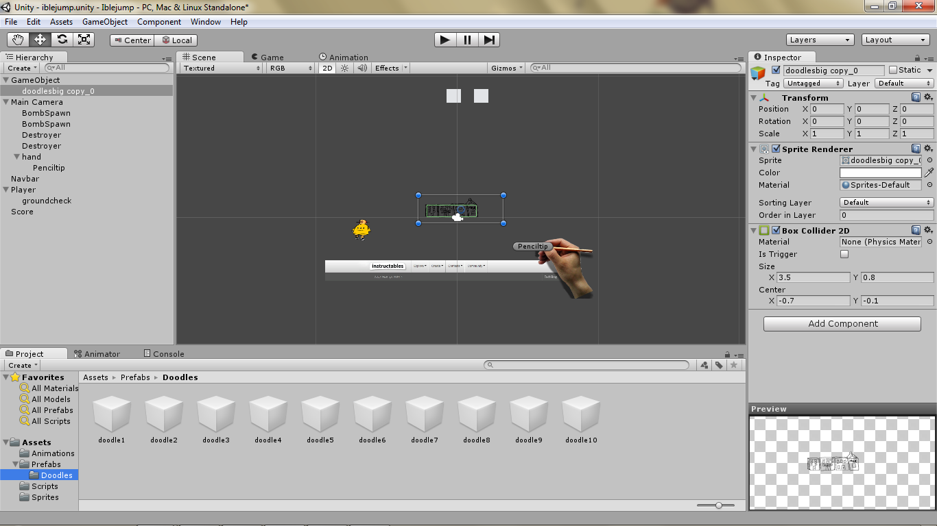Open the Layout dropdown
Viewport: 937px width, 526px height.
tap(896, 40)
